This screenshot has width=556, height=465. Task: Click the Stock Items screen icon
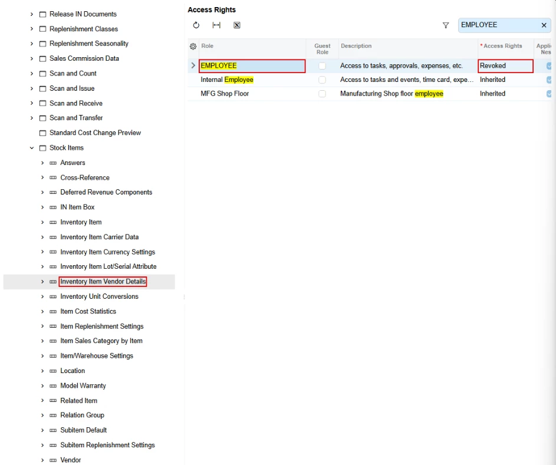pyautogui.click(x=42, y=148)
